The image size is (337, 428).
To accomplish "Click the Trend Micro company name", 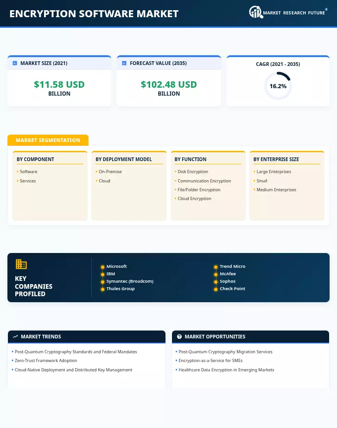I will (233, 266).
